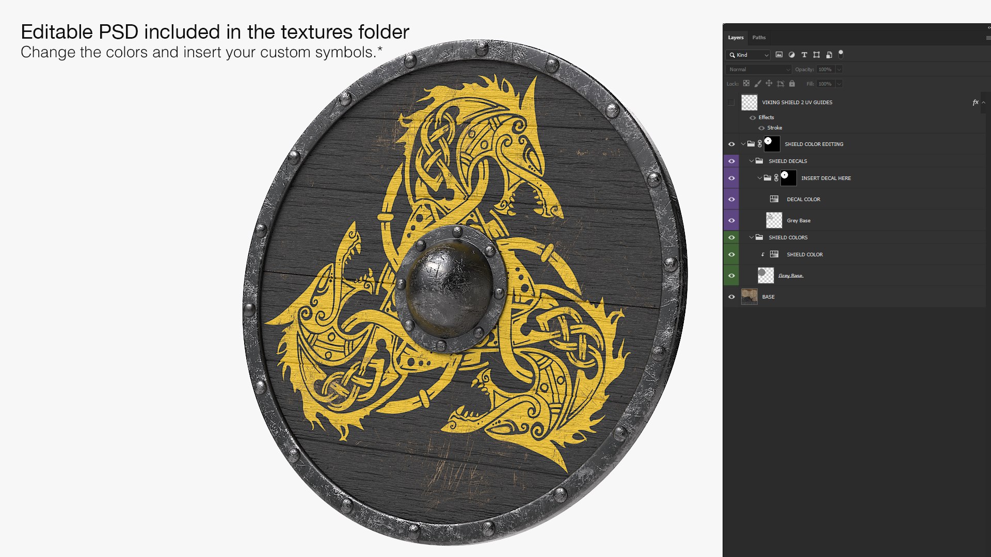
Task: Collapse effects list on UV GUIDES layer
Action: pos(984,102)
